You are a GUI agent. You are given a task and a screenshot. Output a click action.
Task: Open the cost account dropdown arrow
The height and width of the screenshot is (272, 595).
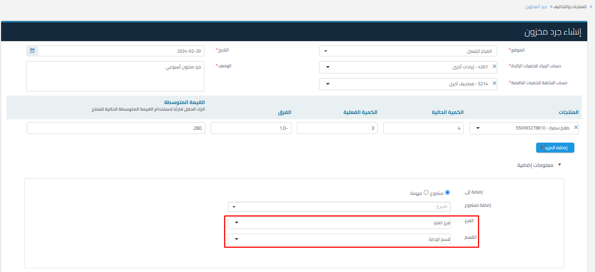tap(328, 84)
